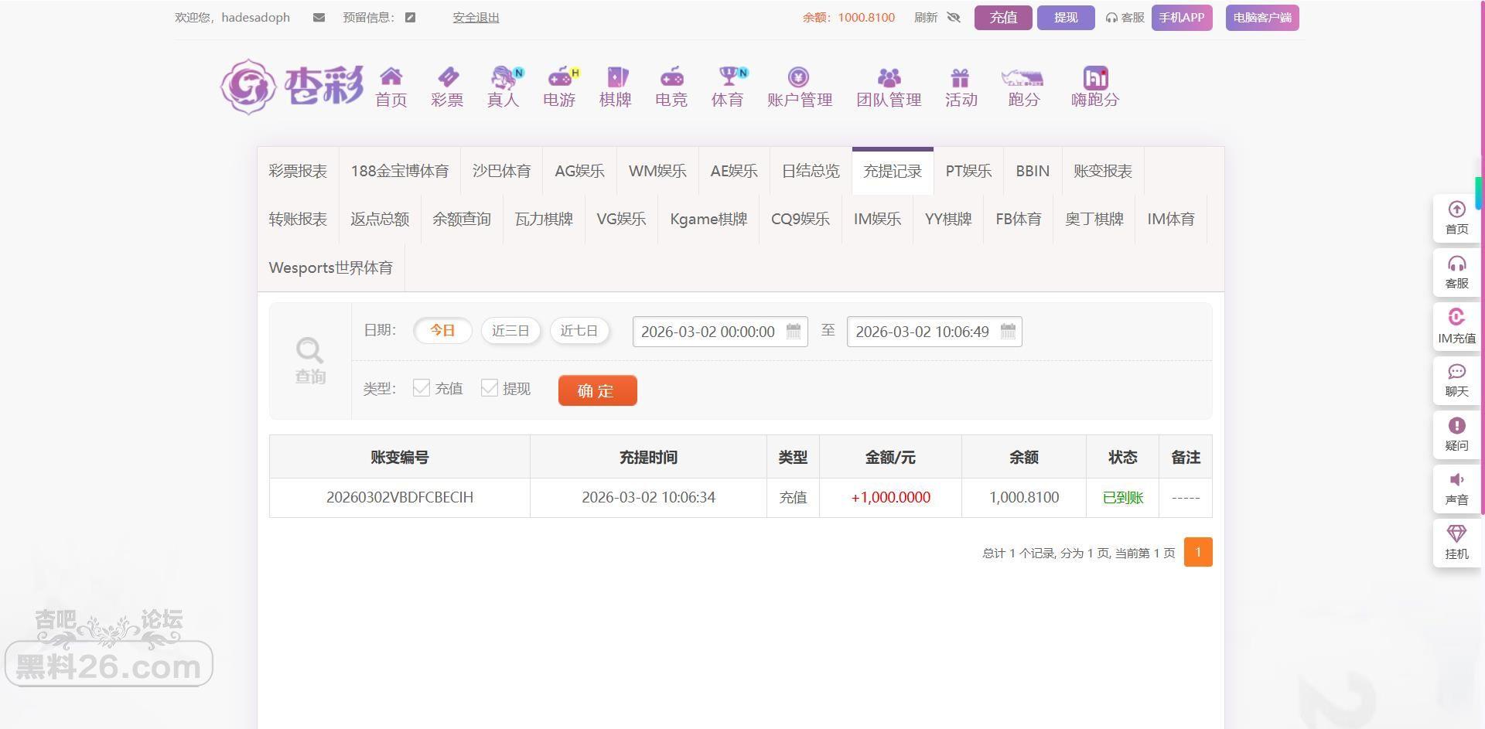This screenshot has width=1485, height=729.
Task: Open the 彩票 lottery ticket icon
Action: coord(447,77)
